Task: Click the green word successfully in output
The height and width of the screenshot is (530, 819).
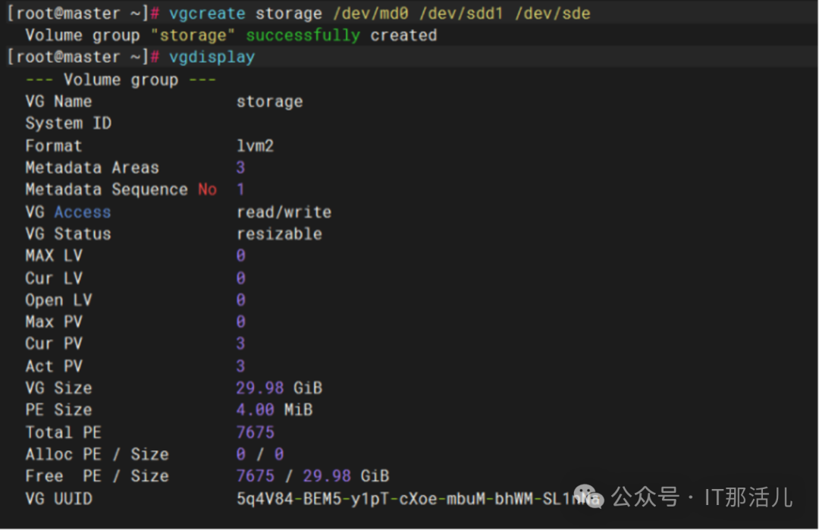Action: click(303, 35)
